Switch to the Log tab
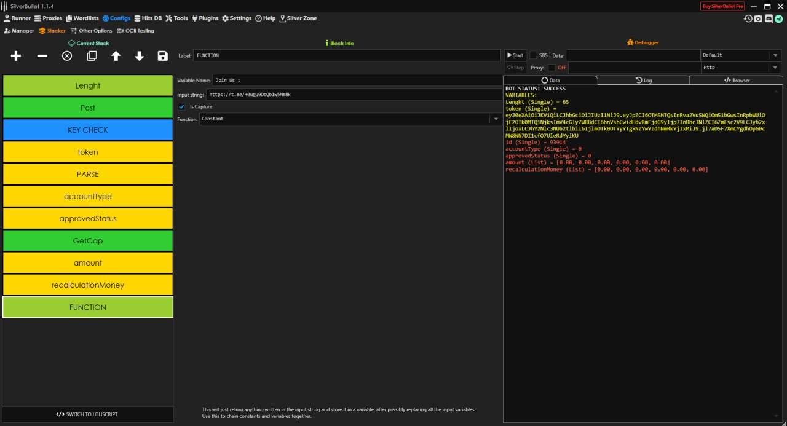The height and width of the screenshot is (426, 787). click(x=643, y=81)
